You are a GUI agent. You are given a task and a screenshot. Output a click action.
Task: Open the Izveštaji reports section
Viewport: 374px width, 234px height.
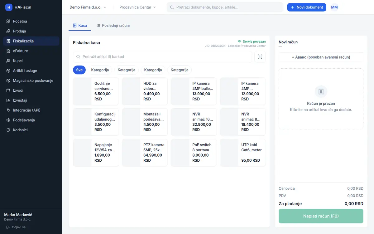tap(31, 100)
